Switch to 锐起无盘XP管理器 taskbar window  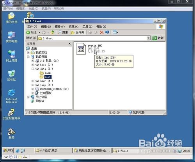(x=92, y=151)
